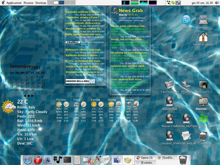Screen dimensions: 220x165
Task: Go to the next month in the calendar
Action: [x=32, y=96]
